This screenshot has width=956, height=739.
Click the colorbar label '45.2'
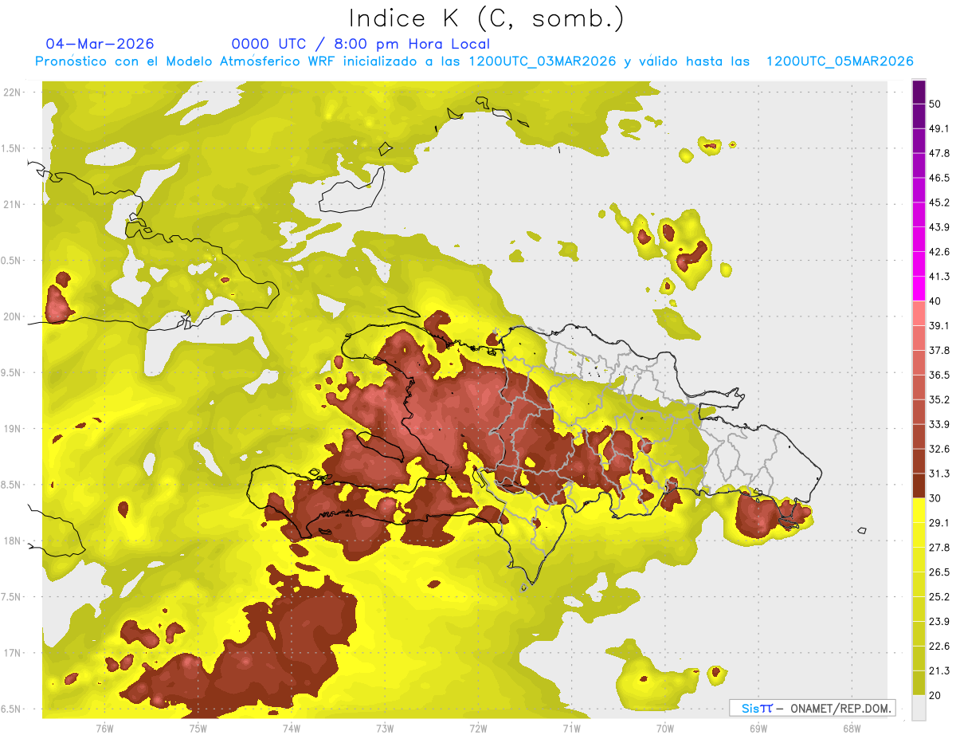tap(939, 202)
